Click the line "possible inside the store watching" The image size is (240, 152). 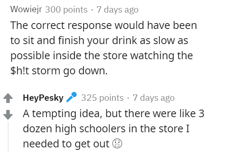click(92, 55)
